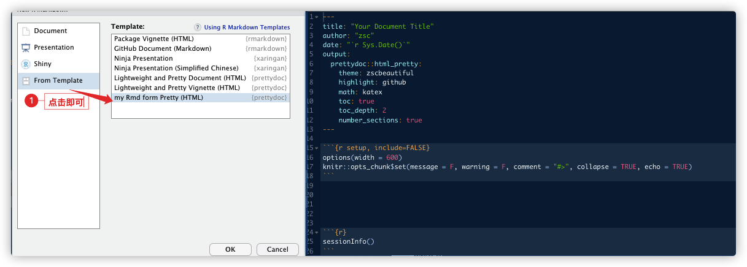Click the Cancel button

pyautogui.click(x=277, y=249)
